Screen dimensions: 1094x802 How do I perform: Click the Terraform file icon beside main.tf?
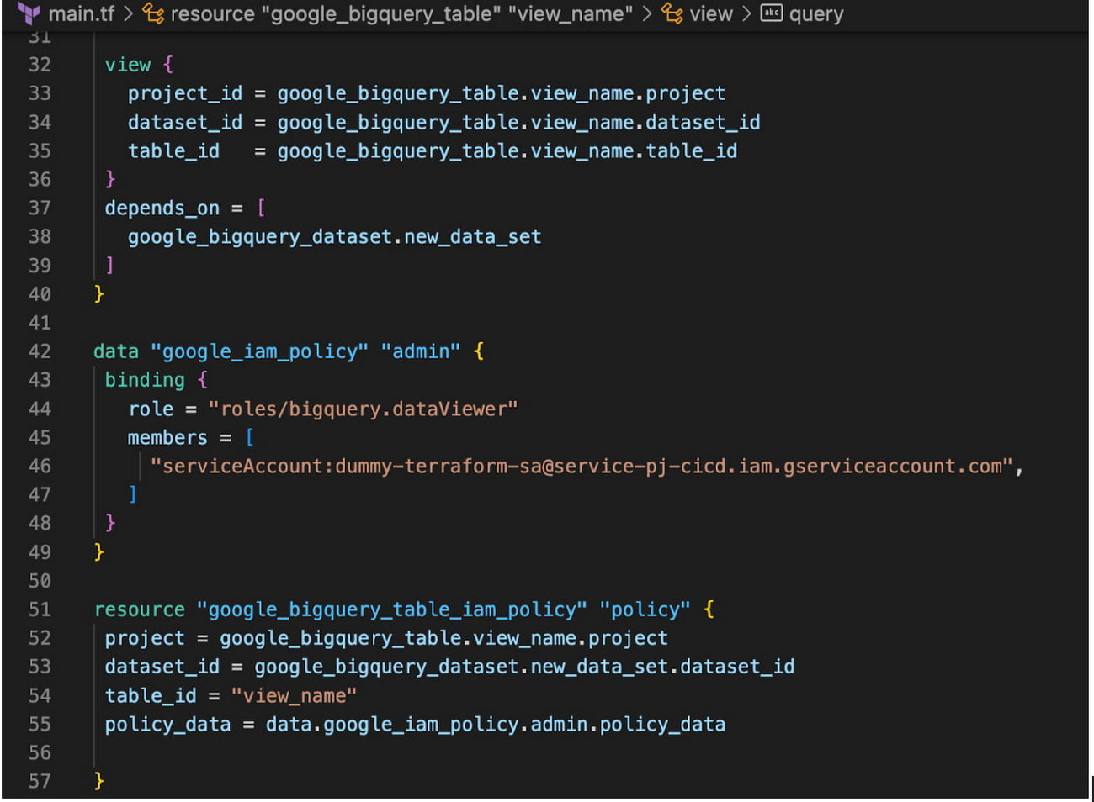pyautogui.click(x=29, y=13)
